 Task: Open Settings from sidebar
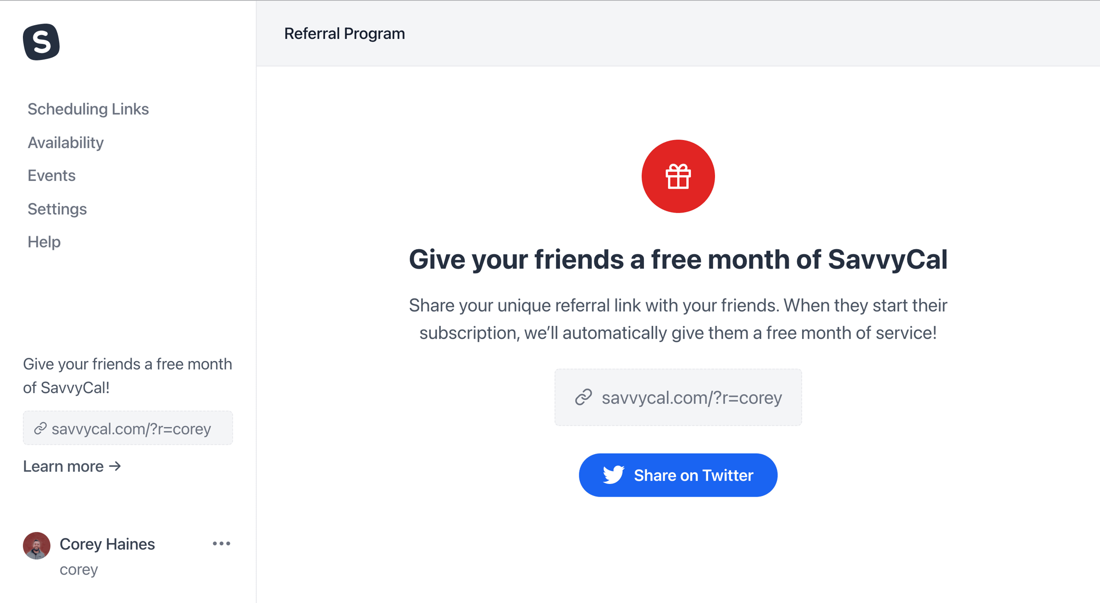(x=57, y=209)
